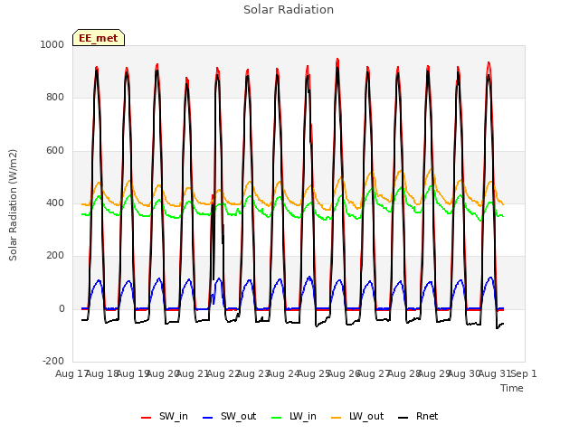Click the Aug 24 x-axis label
The image size is (579, 434).
[282, 373]
